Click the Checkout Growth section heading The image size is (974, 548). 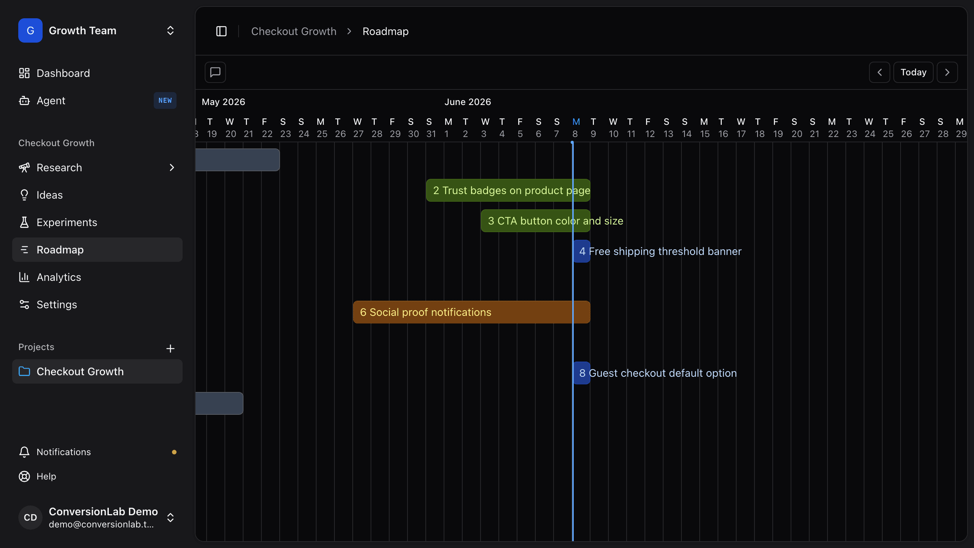click(x=56, y=143)
